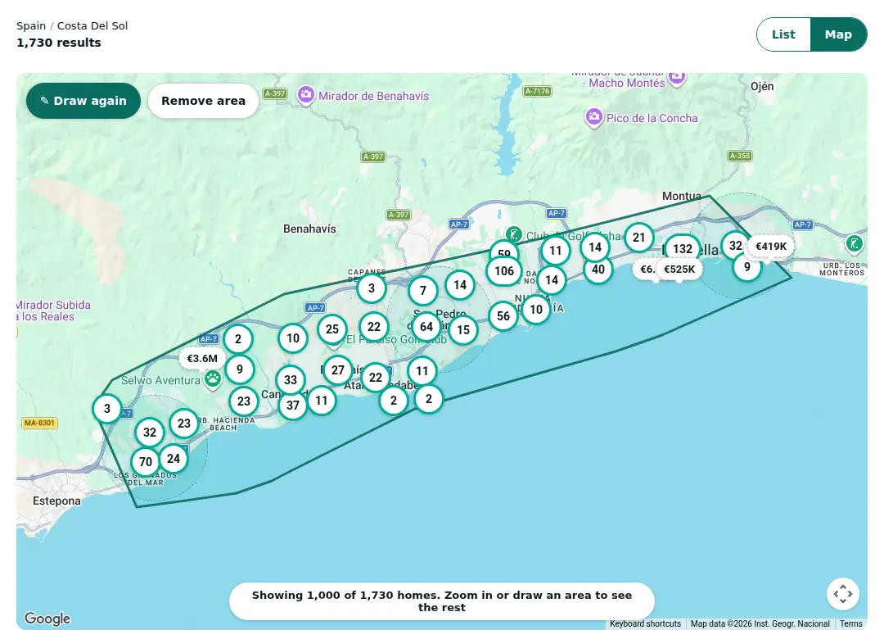Open the cluster marker showing 106 homes
Screen dimensions: 884x630
coord(504,271)
